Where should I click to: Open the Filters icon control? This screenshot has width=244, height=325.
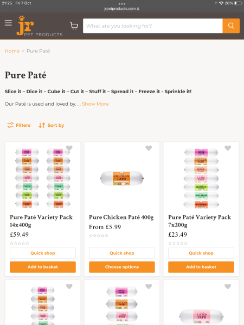[x=18, y=125]
